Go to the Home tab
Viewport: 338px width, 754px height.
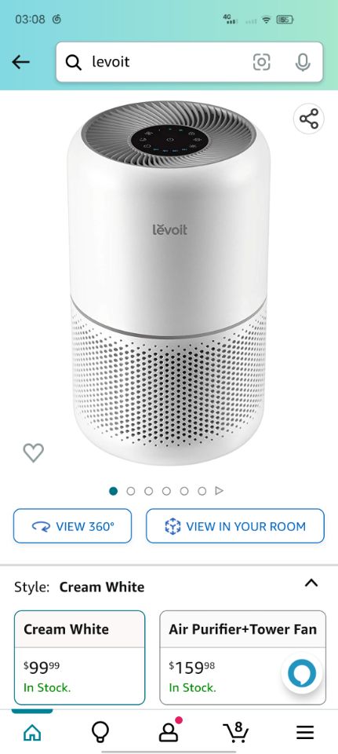pos(32,732)
